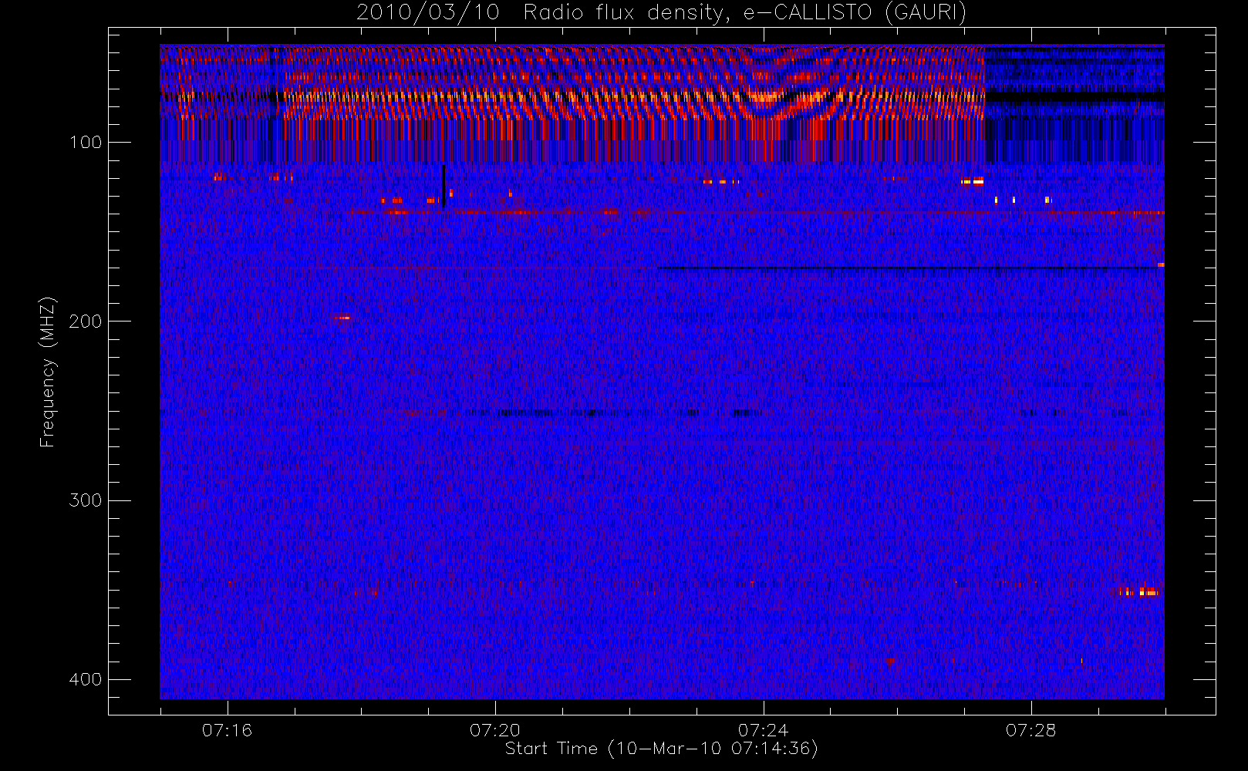Viewport: 1248px width, 771px height.
Task: Click the 07:16 time tick label
Action: pos(227,730)
